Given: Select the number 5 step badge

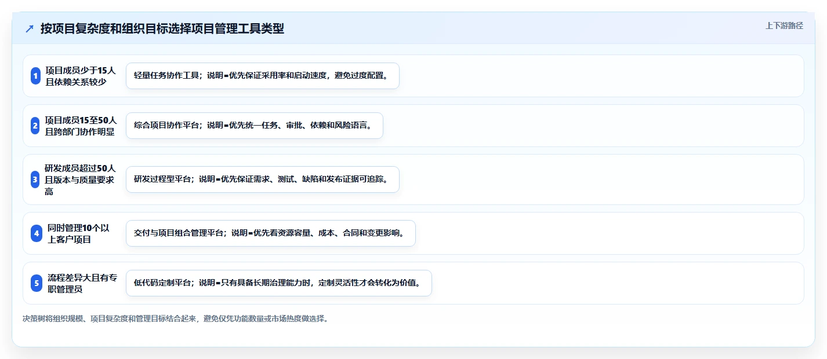Looking at the screenshot, I should pyautogui.click(x=37, y=283).
